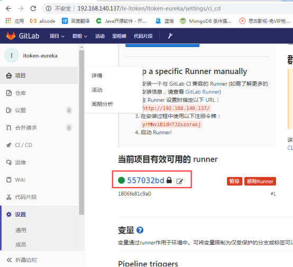Expand the 群组 dropdown in navbar
The image size is (293, 267).
tap(80, 36)
